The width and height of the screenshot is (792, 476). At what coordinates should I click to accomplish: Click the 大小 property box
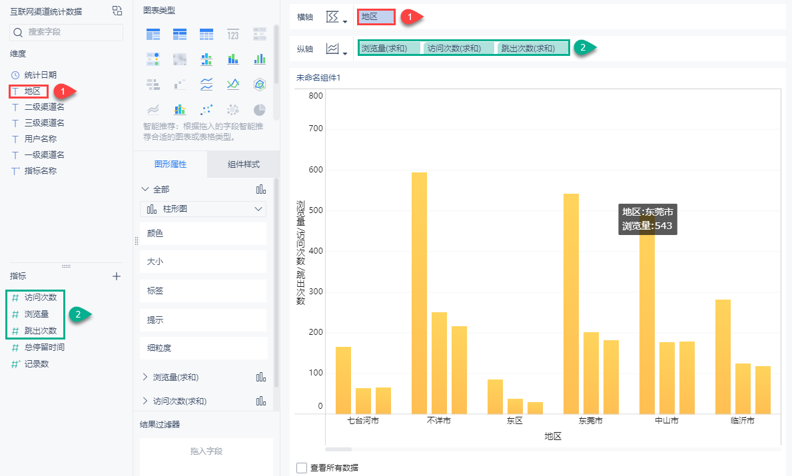(203, 262)
